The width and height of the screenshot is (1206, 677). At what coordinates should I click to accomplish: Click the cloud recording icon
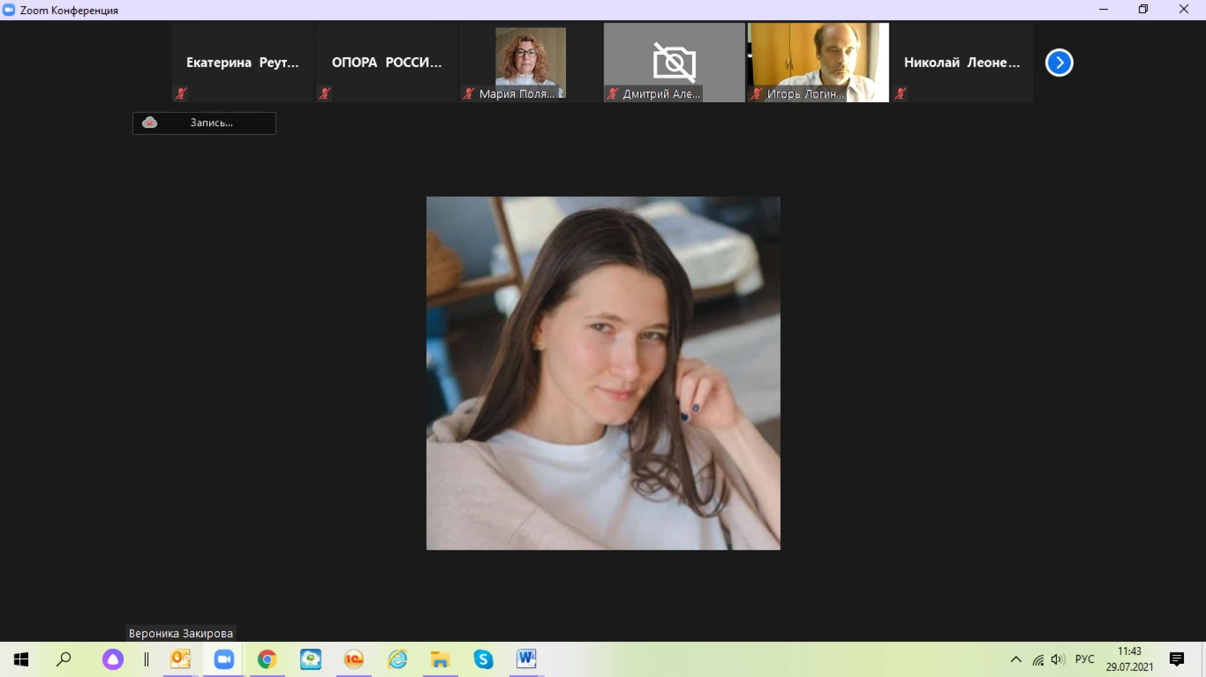coord(149,122)
